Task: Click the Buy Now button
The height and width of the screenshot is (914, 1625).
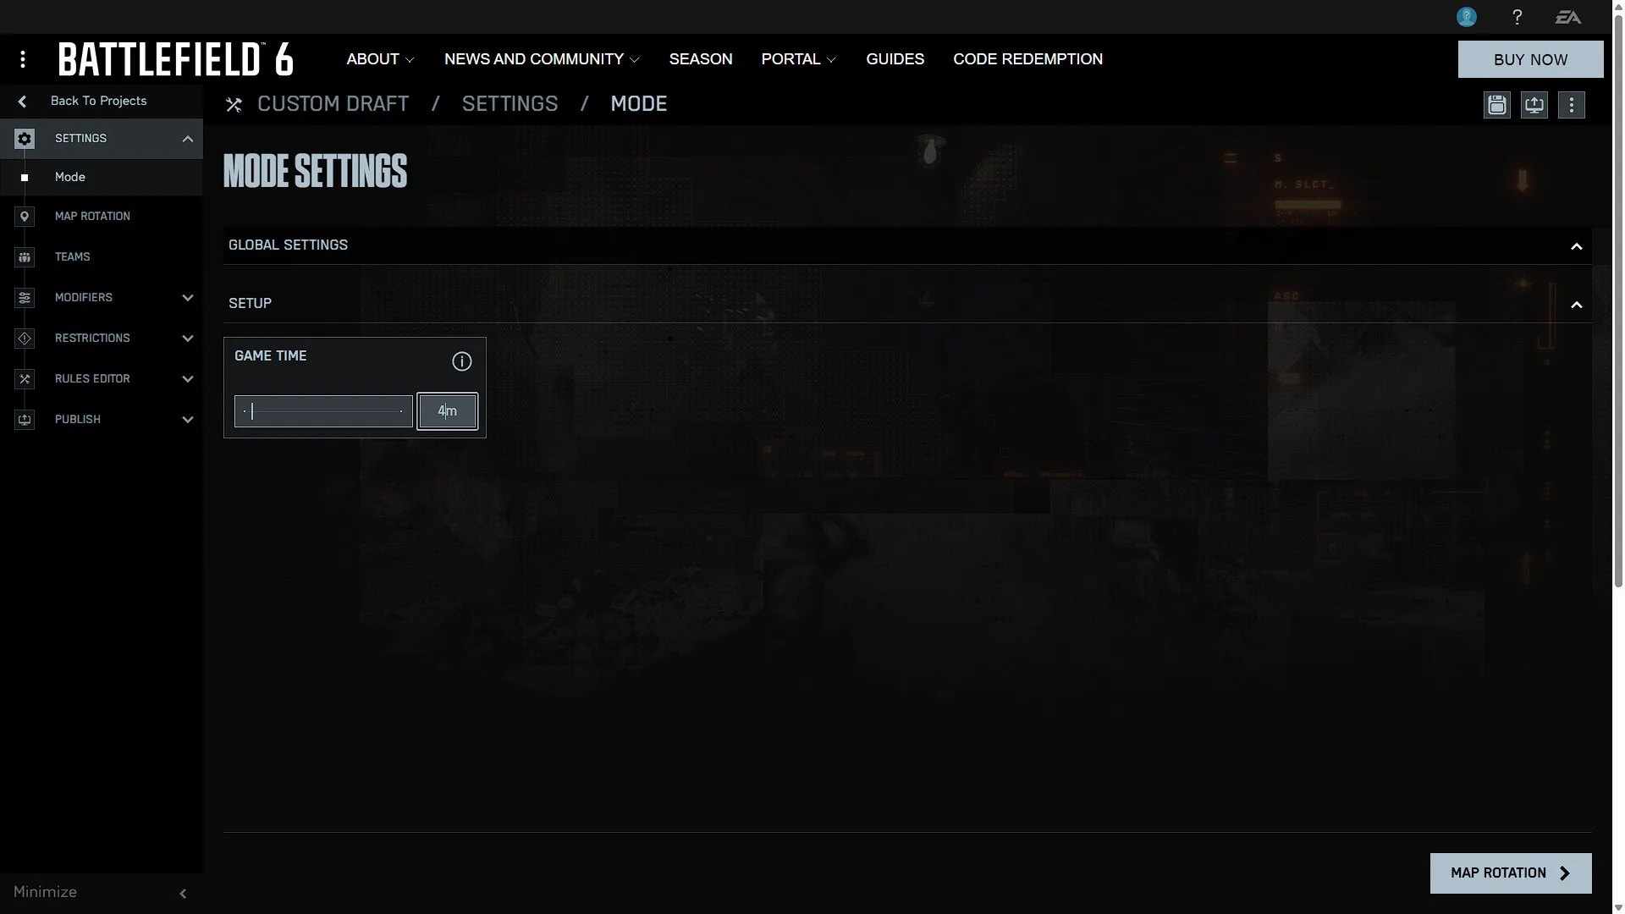Action: (1530, 59)
